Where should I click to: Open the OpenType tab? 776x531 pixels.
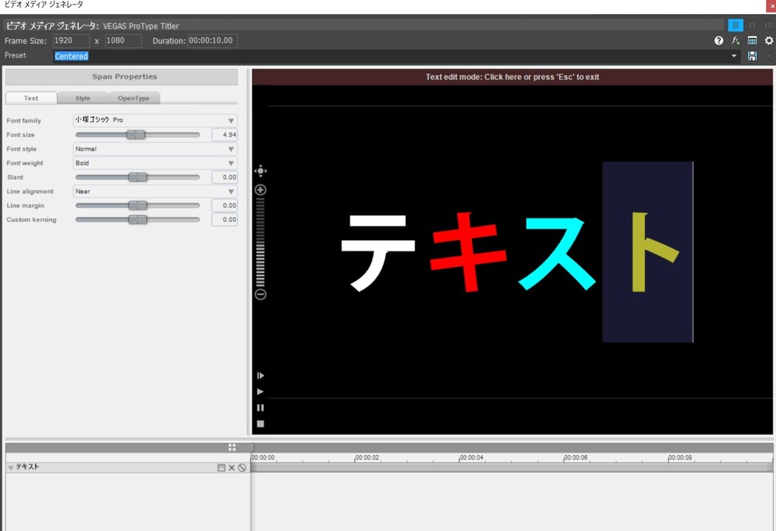(x=134, y=98)
